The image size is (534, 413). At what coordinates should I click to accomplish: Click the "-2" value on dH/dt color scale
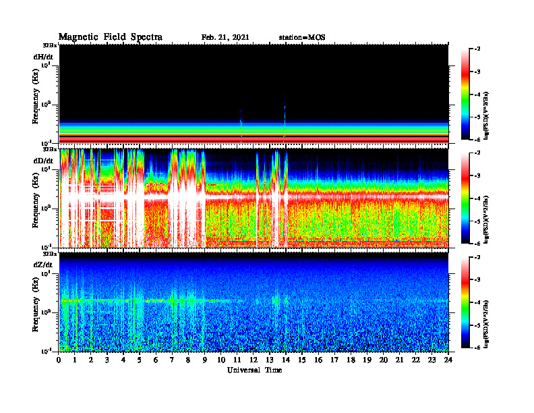(x=478, y=49)
